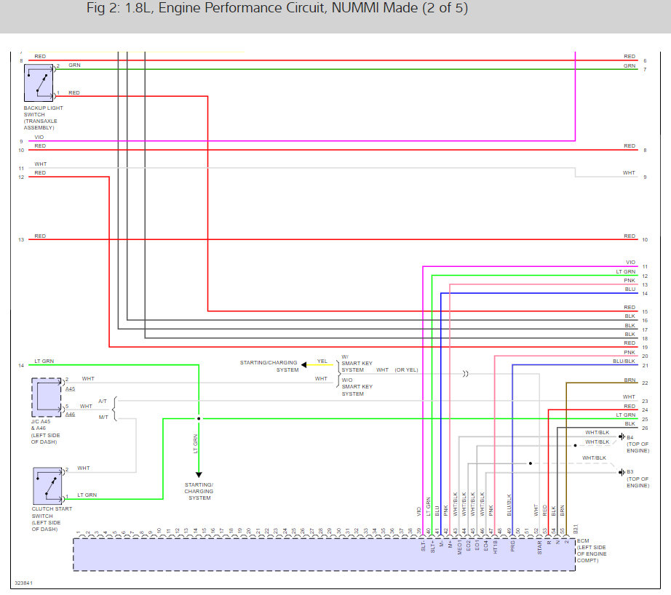Click the 'PNK' label at terminal 13
The height and width of the screenshot is (595, 671).
point(630,281)
